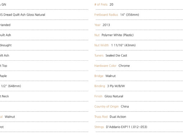Select the 'Dual Action' truss rod value

click(x=118, y=117)
